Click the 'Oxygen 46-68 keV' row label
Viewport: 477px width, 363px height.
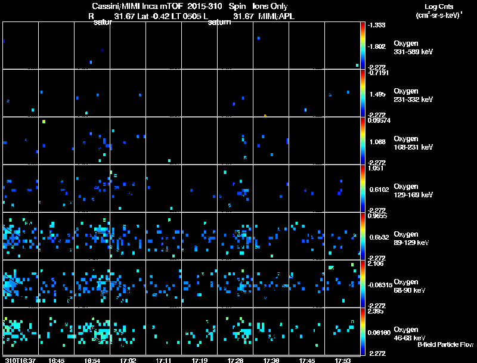(x=410, y=334)
